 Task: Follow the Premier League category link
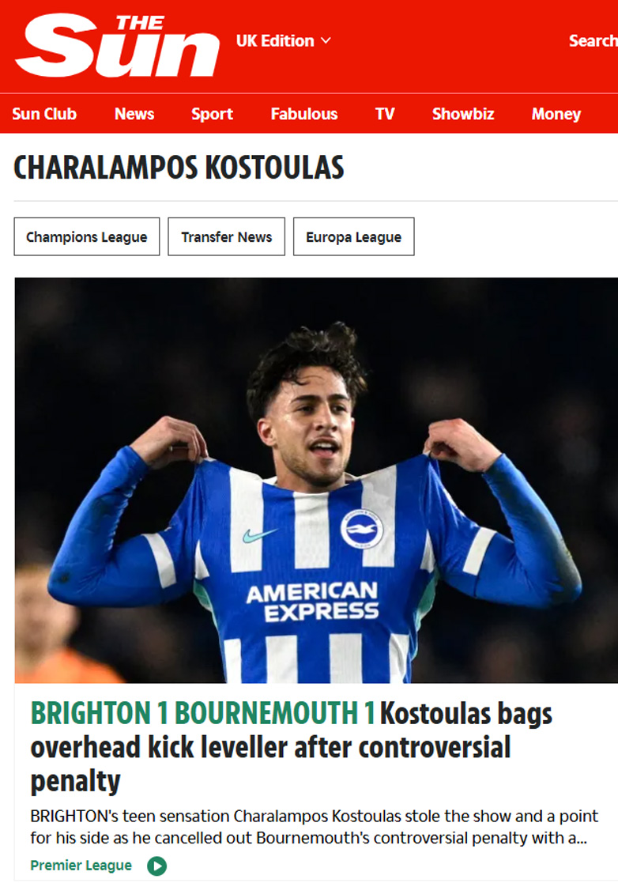pos(81,865)
